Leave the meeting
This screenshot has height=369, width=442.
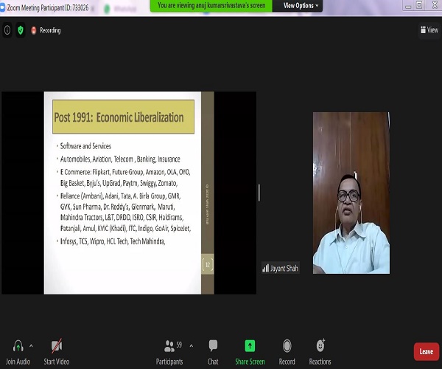pos(427,351)
